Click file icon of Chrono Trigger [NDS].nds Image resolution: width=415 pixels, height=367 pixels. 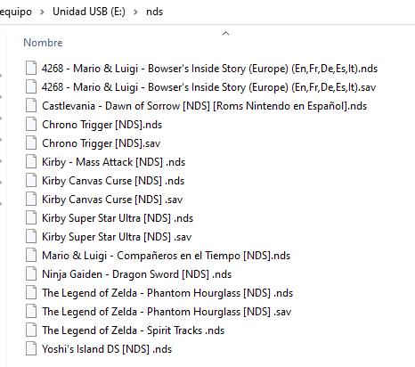31,124
